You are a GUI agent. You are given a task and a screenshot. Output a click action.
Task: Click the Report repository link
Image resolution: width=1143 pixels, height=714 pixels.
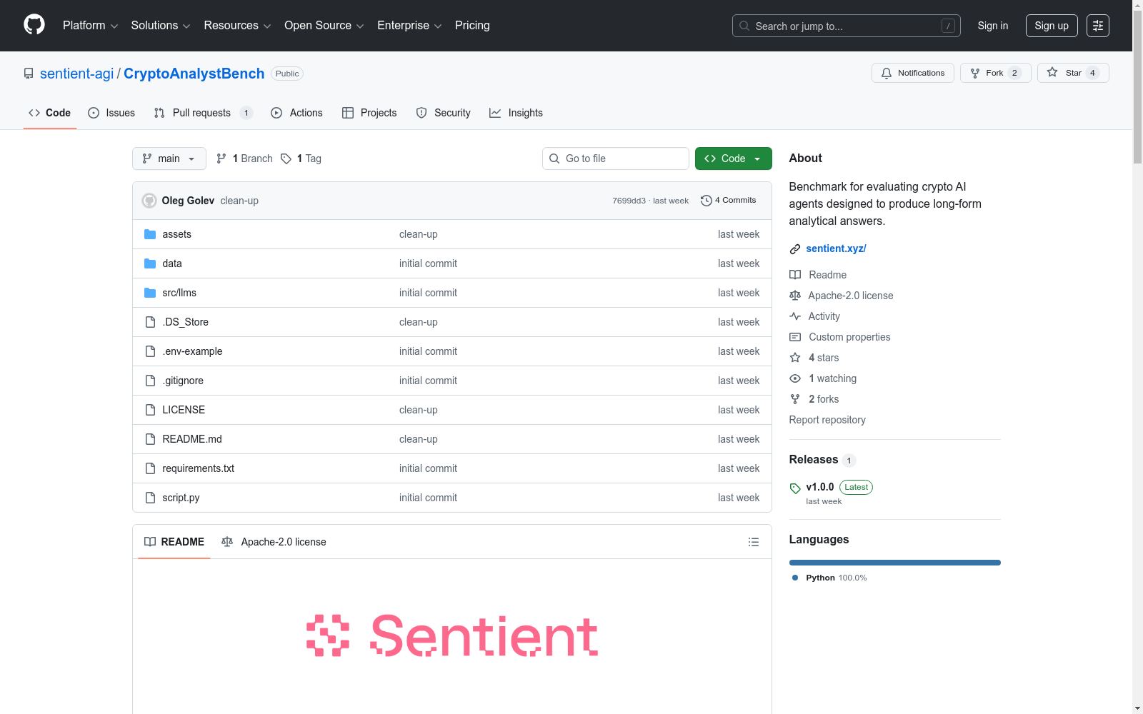click(827, 420)
